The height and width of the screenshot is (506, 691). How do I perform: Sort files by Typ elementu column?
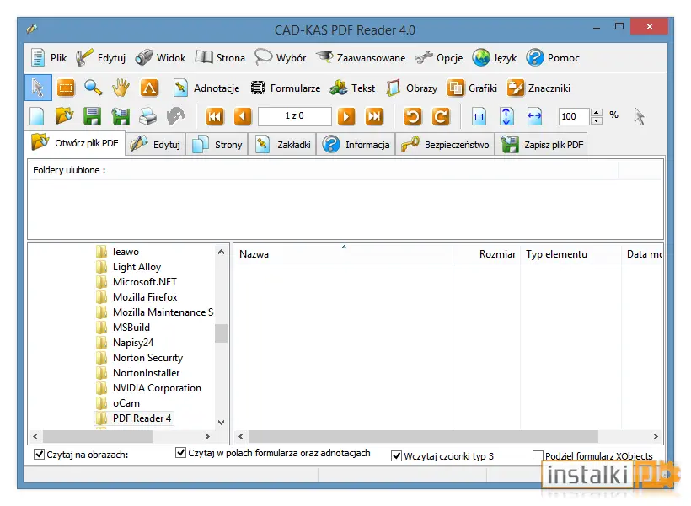click(570, 254)
